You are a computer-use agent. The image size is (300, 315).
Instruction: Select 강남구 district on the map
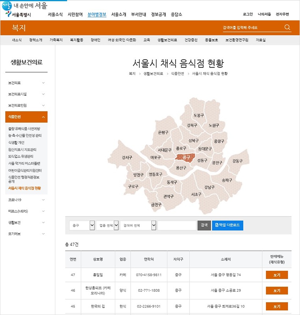tap(209, 187)
